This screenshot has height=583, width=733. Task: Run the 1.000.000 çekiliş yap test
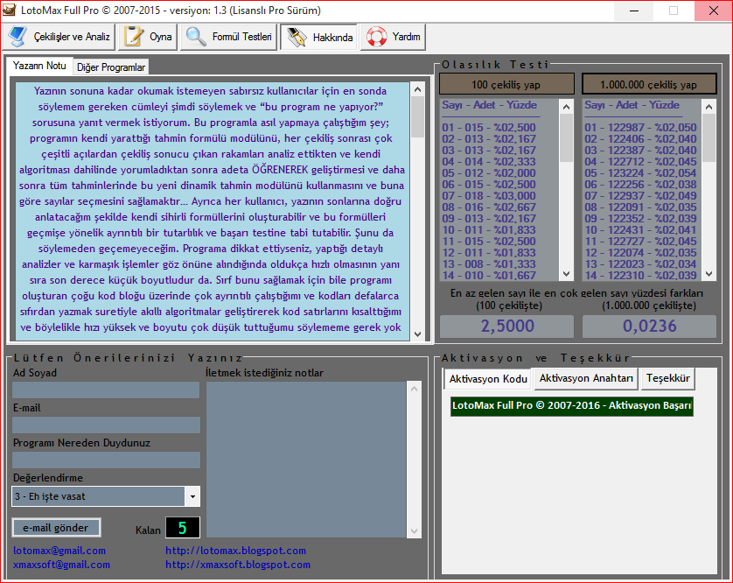coord(649,84)
